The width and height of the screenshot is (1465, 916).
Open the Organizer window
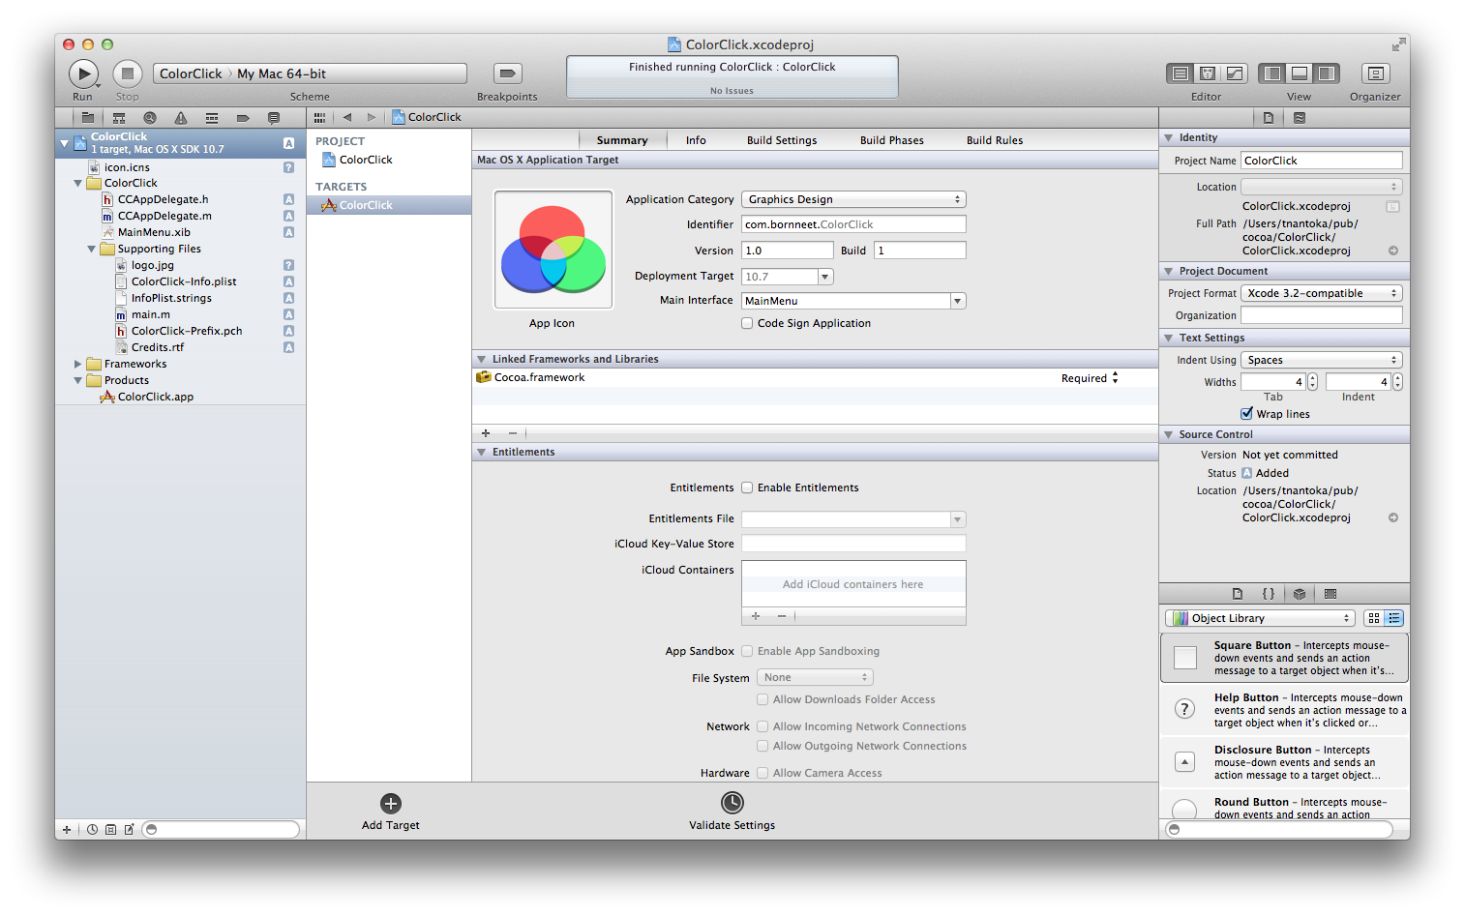pyautogui.click(x=1375, y=74)
